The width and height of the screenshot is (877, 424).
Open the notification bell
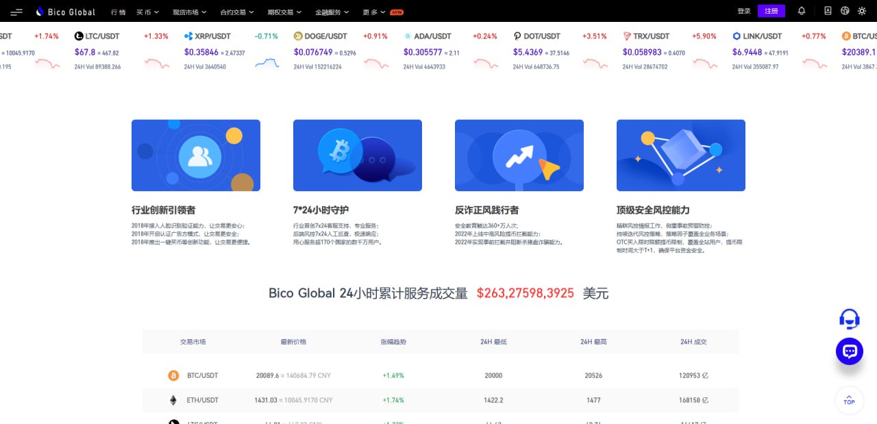(802, 11)
